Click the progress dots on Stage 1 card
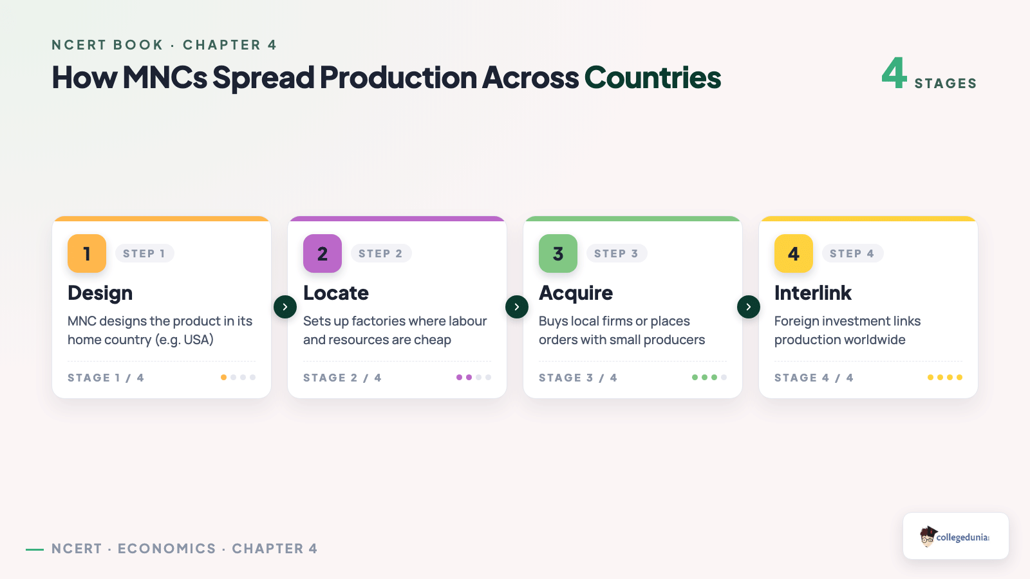 pyautogui.click(x=238, y=378)
